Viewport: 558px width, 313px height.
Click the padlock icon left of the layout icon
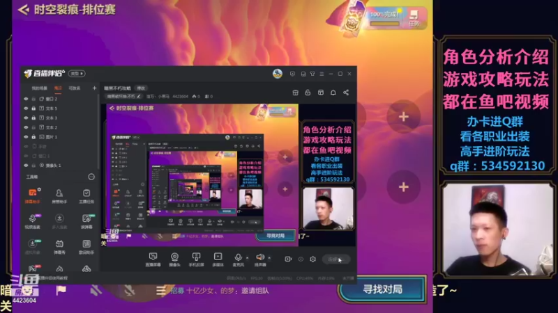(x=308, y=93)
